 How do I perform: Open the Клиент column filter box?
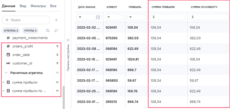click(x=114, y=17)
